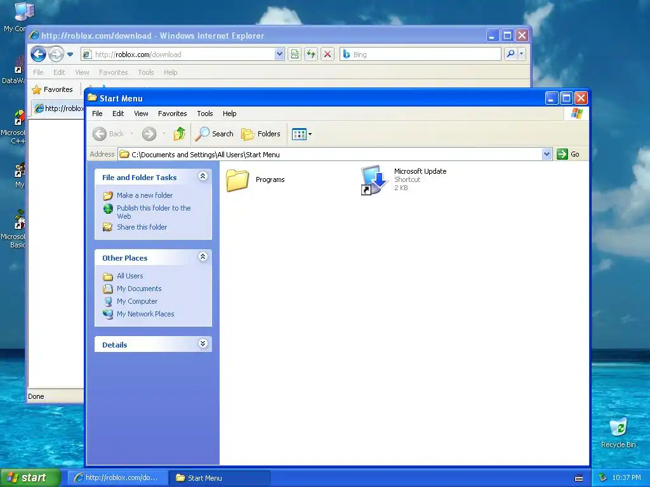The width and height of the screenshot is (650, 487).
Task: Expand the IE address bar dropdown
Action: (279, 55)
